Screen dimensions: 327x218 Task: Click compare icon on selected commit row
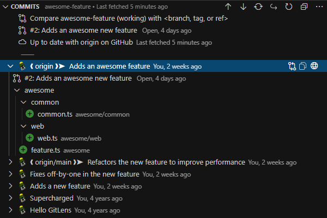pyautogui.click(x=292, y=66)
